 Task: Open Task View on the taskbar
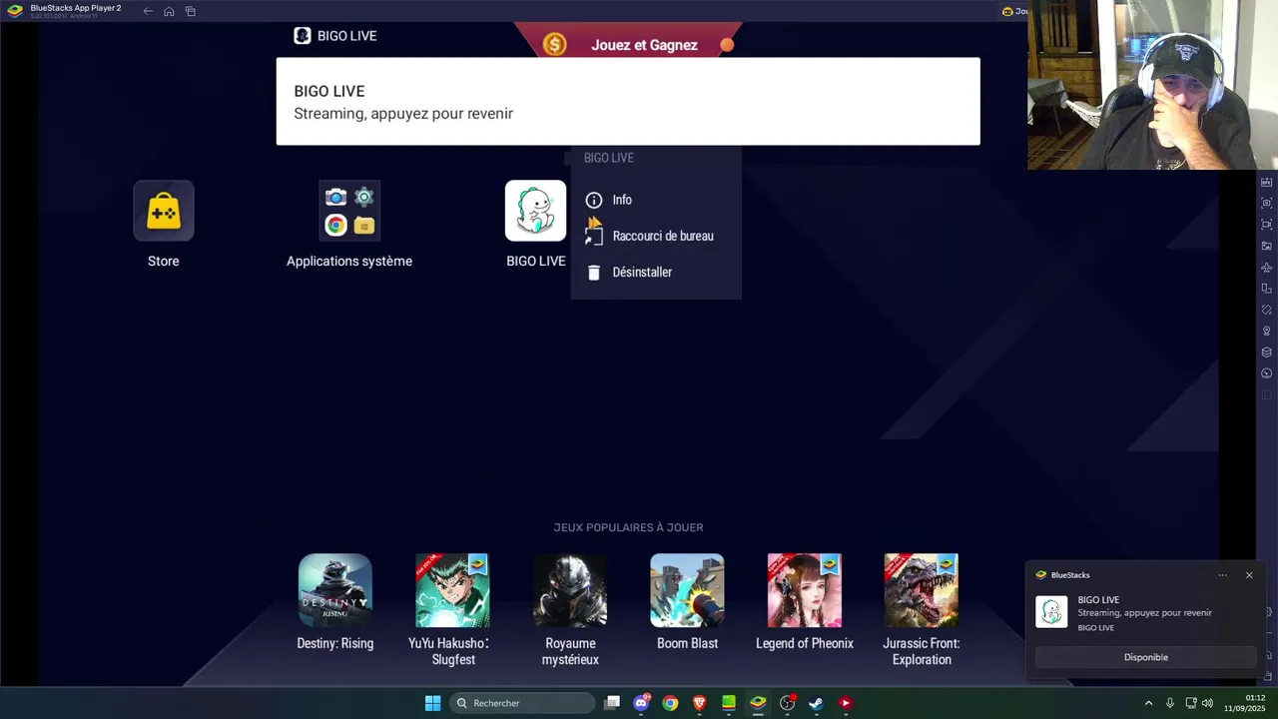(x=612, y=703)
